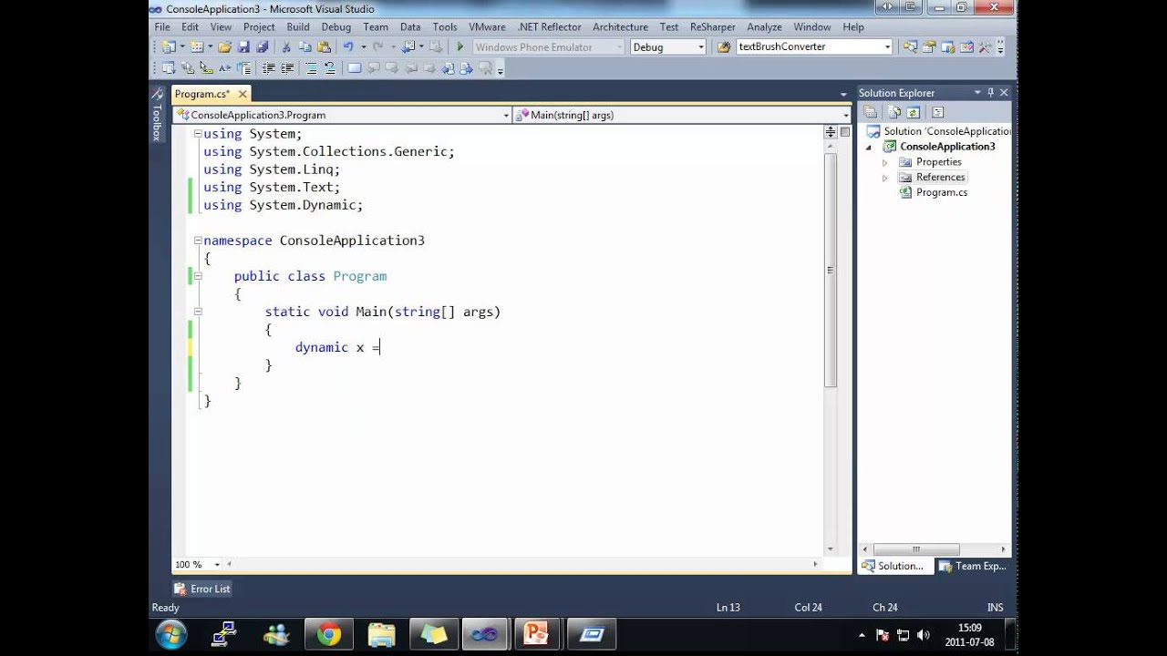
Task: Open the Debug configuration dropdown
Action: (701, 47)
